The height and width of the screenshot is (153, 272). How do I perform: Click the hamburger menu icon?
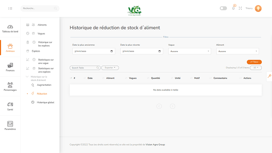point(10,8)
